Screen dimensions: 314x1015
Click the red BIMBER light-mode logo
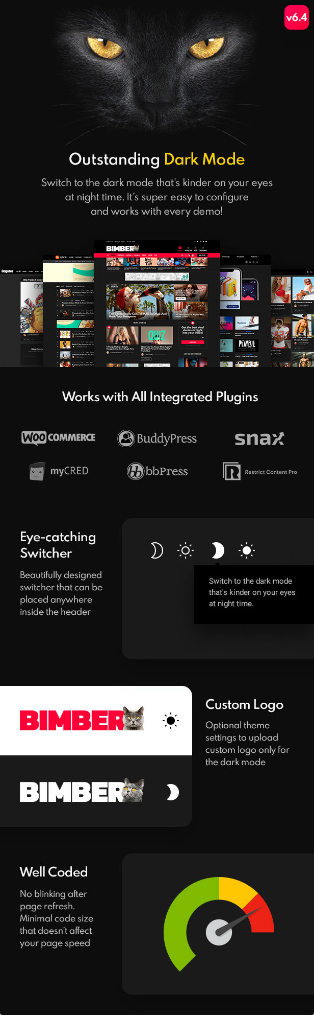(82, 720)
